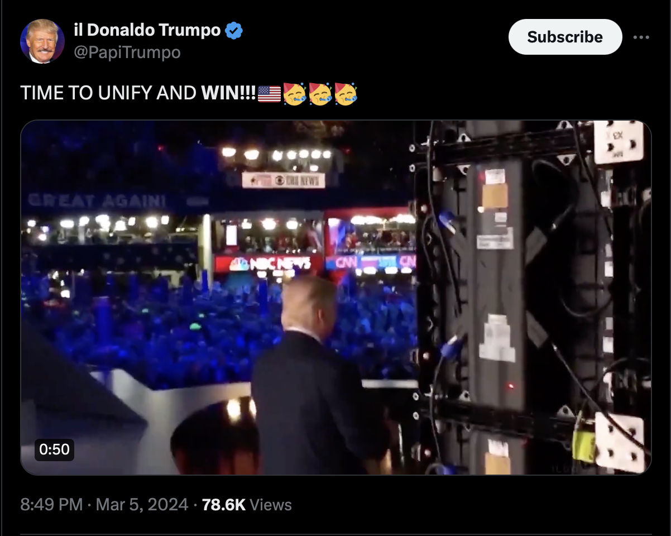This screenshot has height=536, width=671.
Task: Open the 8:49 PM timestamp link
Action: [x=52, y=505]
